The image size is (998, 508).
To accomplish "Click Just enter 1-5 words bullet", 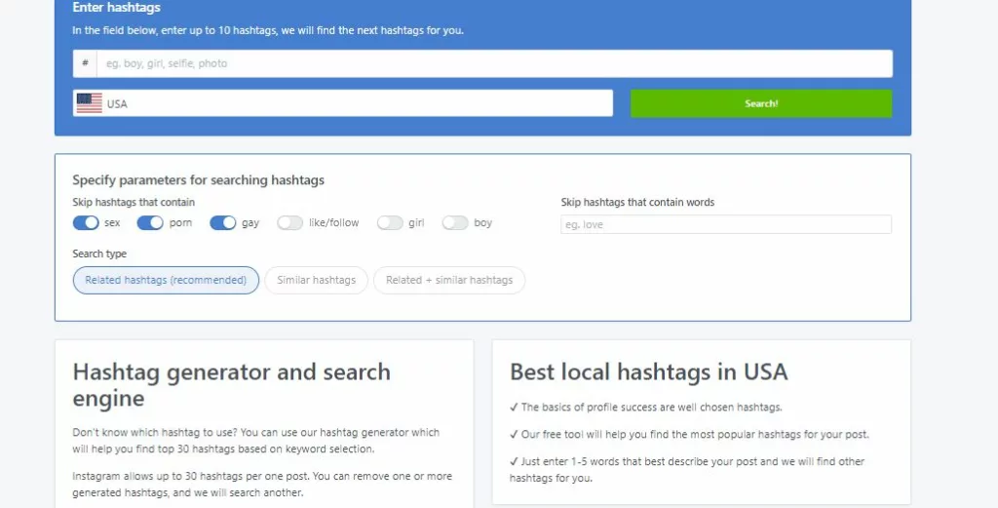I will [687, 470].
